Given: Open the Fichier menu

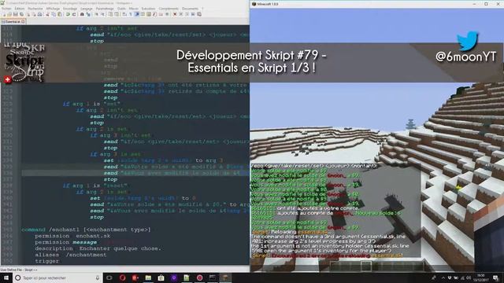Looking at the screenshot, I should click(x=6, y=9).
